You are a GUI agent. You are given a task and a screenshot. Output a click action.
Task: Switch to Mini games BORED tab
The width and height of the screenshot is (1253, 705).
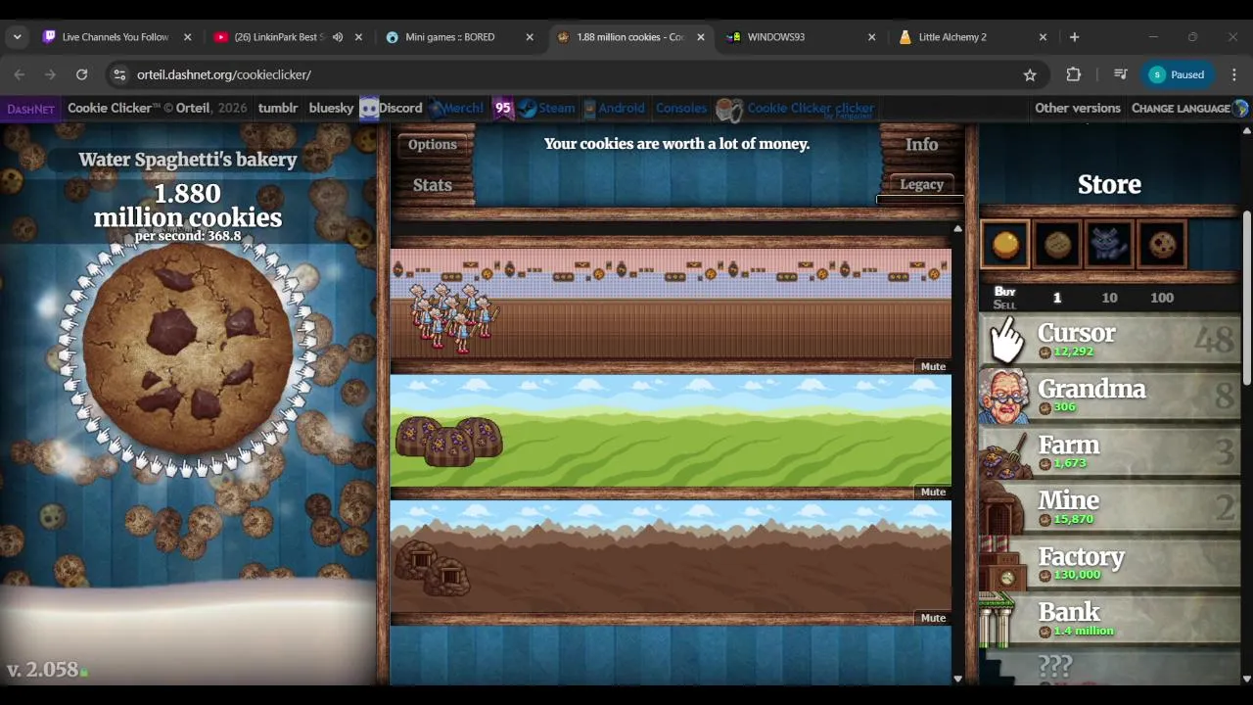pyautogui.click(x=450, y=37)
